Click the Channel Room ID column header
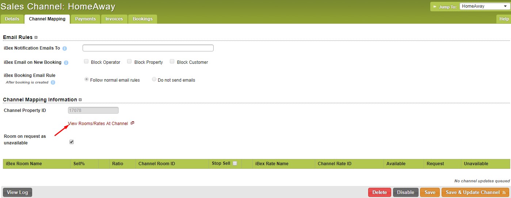 [x=172, y=164]
